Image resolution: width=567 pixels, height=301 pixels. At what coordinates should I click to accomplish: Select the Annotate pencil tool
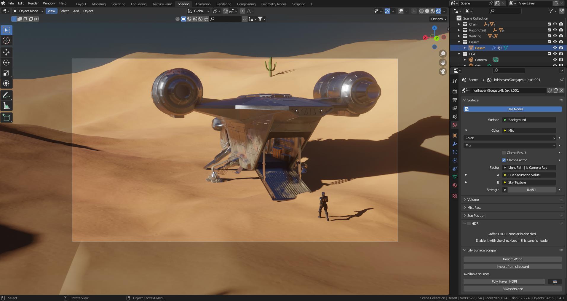[x=6, y=95]
